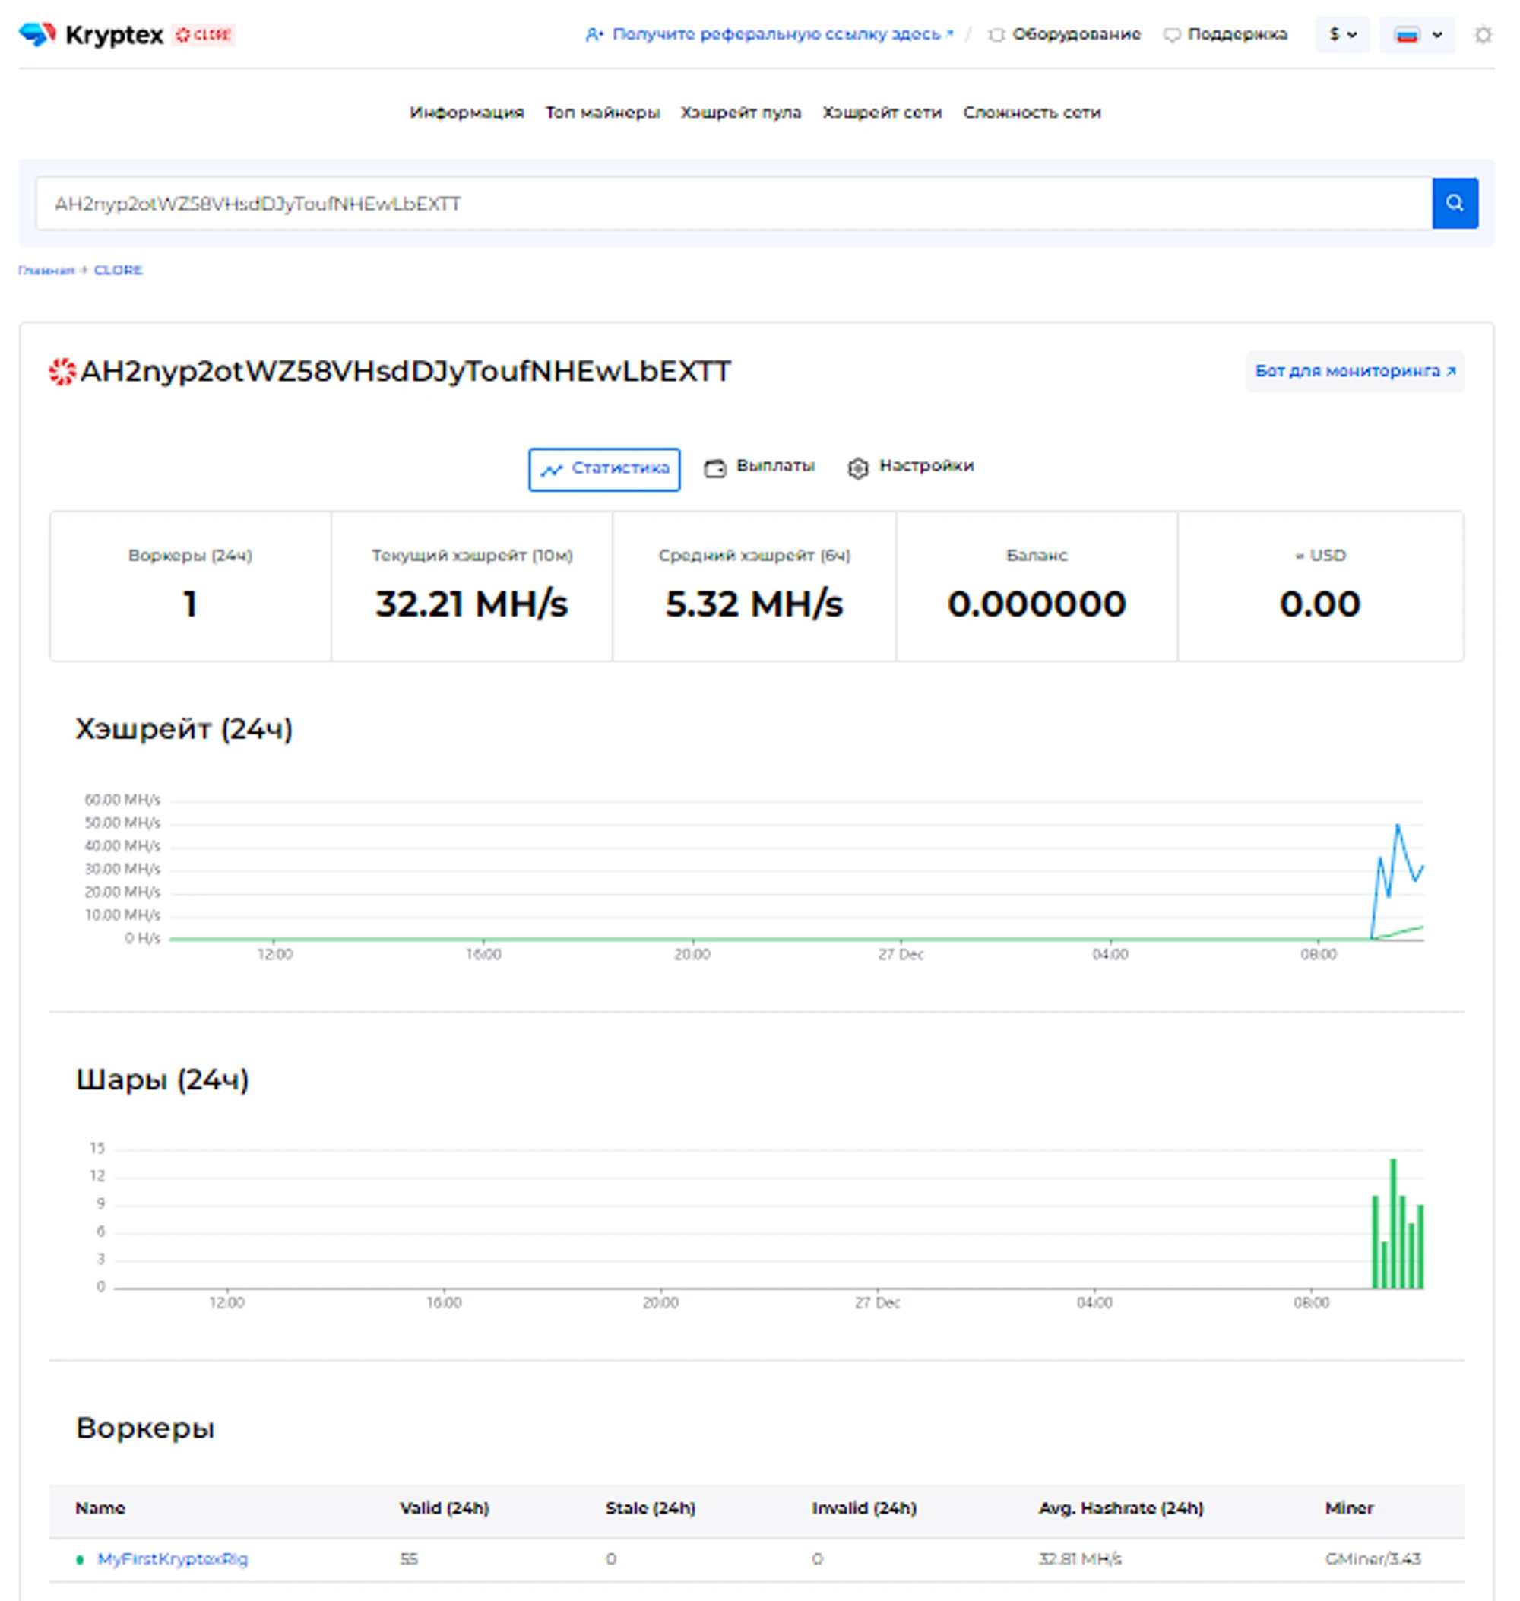Open the MyFirstKryptexRig worker link

173,1558
